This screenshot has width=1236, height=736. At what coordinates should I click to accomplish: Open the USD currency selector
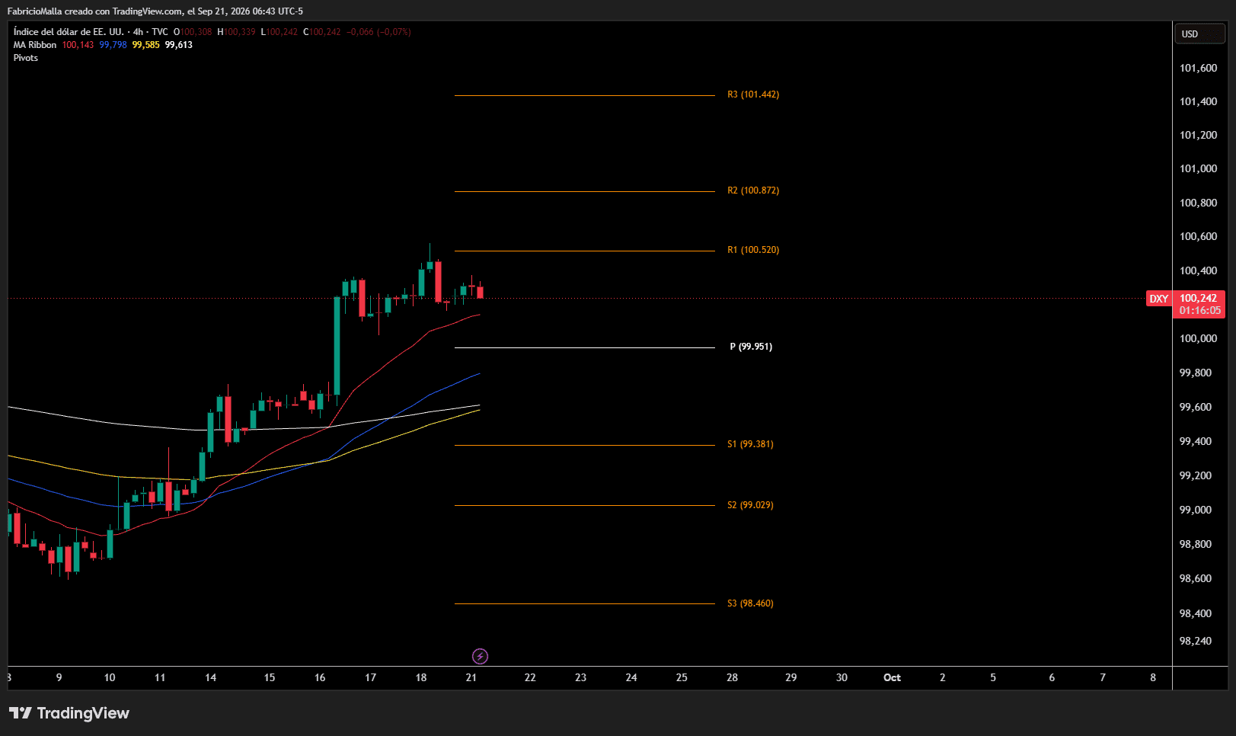(1199, 34)
